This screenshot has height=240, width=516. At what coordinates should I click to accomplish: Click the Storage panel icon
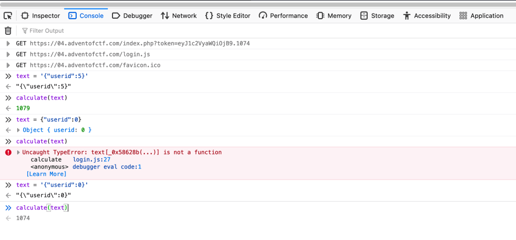tap(364, 16)
